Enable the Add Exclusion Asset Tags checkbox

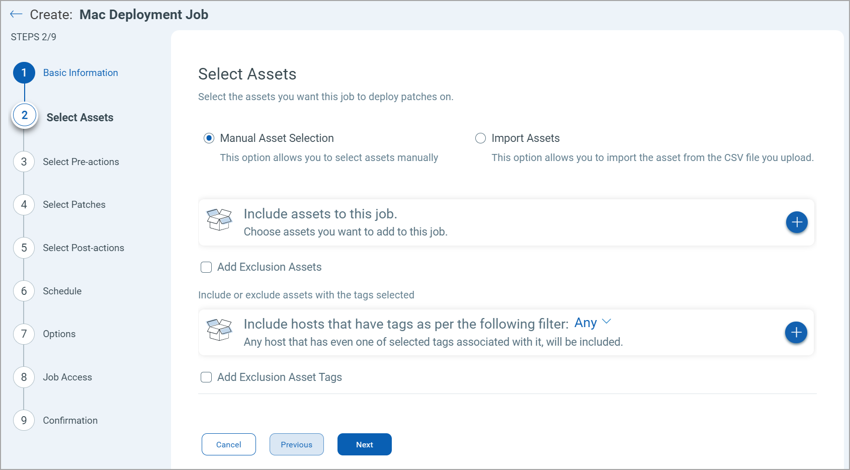[x=206, y=377]
